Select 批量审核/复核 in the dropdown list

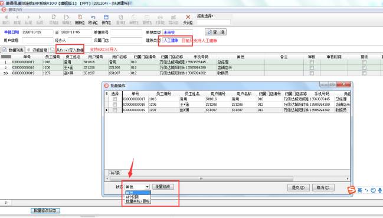pyautogui.click(x=138, y=201)
